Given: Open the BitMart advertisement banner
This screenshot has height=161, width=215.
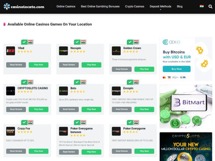Looking at the screenshot, I should click(186, 107).
